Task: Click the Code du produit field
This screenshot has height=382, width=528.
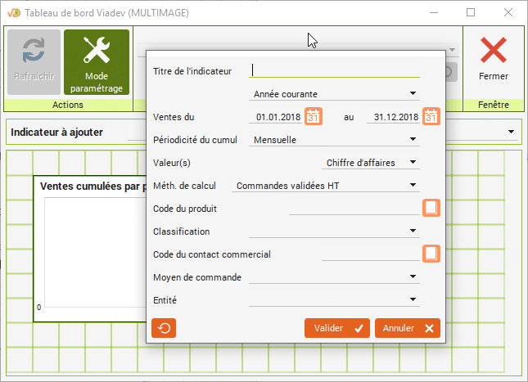Action: point(353,209)
